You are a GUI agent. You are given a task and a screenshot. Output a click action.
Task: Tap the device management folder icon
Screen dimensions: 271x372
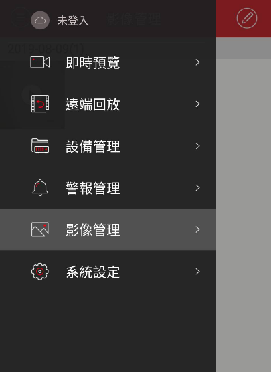pos(40,146)
